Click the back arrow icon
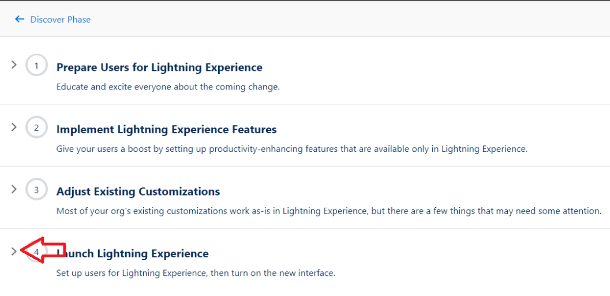 [20, 19]
